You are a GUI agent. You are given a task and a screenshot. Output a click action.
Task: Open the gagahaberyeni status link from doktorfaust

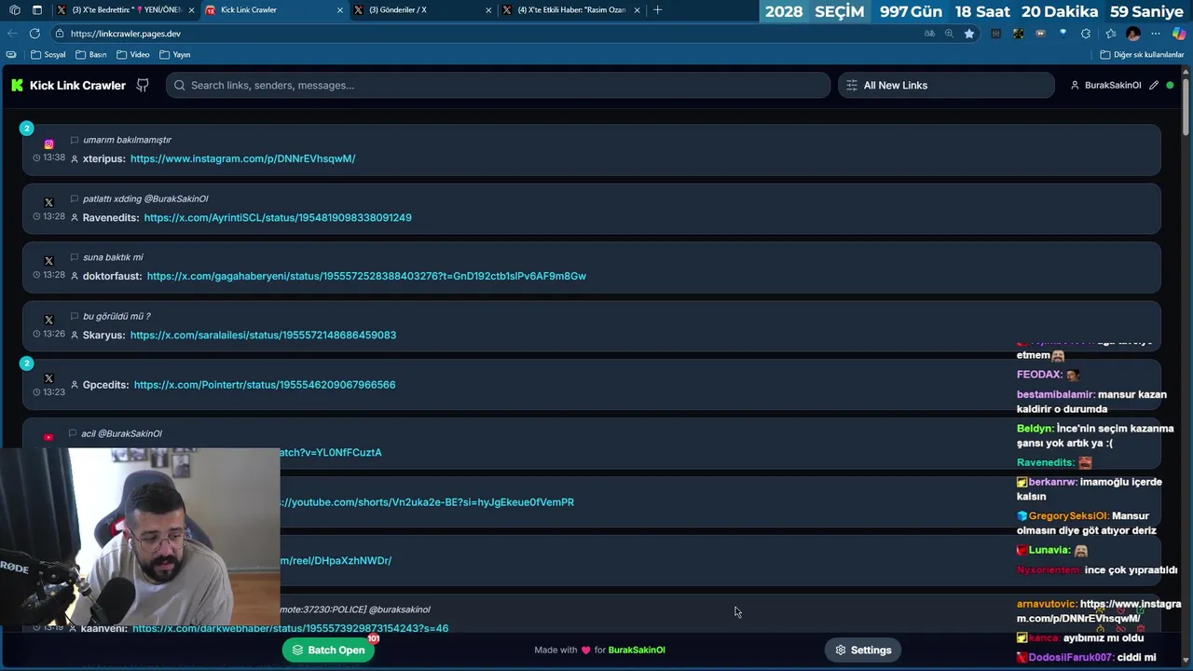pos(366,276)
